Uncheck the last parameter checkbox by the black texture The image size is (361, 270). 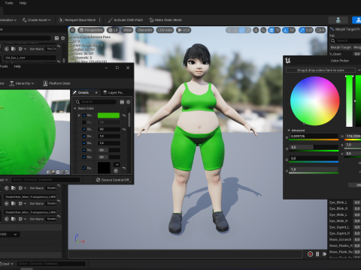tap(84, 168)
